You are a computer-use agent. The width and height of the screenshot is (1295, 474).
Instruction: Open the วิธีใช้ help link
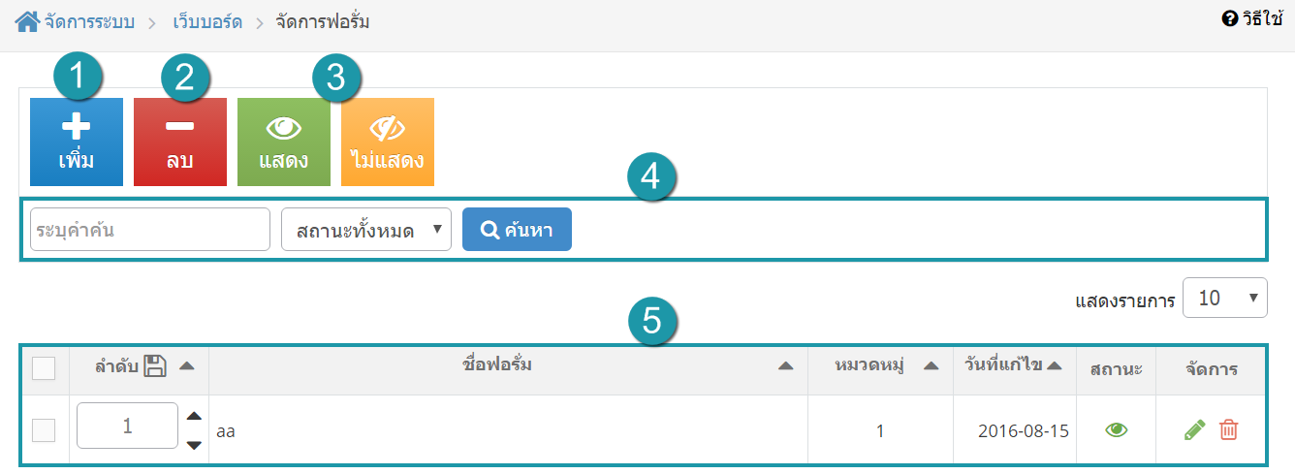1252,18
